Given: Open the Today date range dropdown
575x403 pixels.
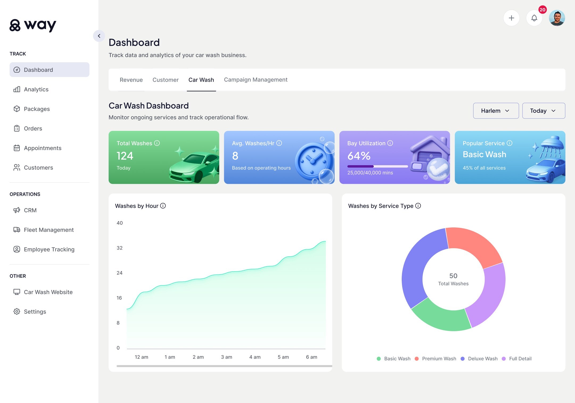Looking at the screenshot, I should 544,111.
